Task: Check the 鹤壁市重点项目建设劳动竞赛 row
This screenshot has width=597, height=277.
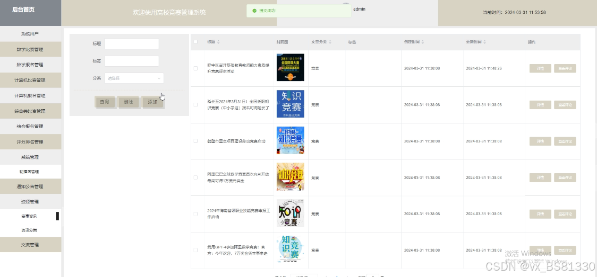Action: 195,141
